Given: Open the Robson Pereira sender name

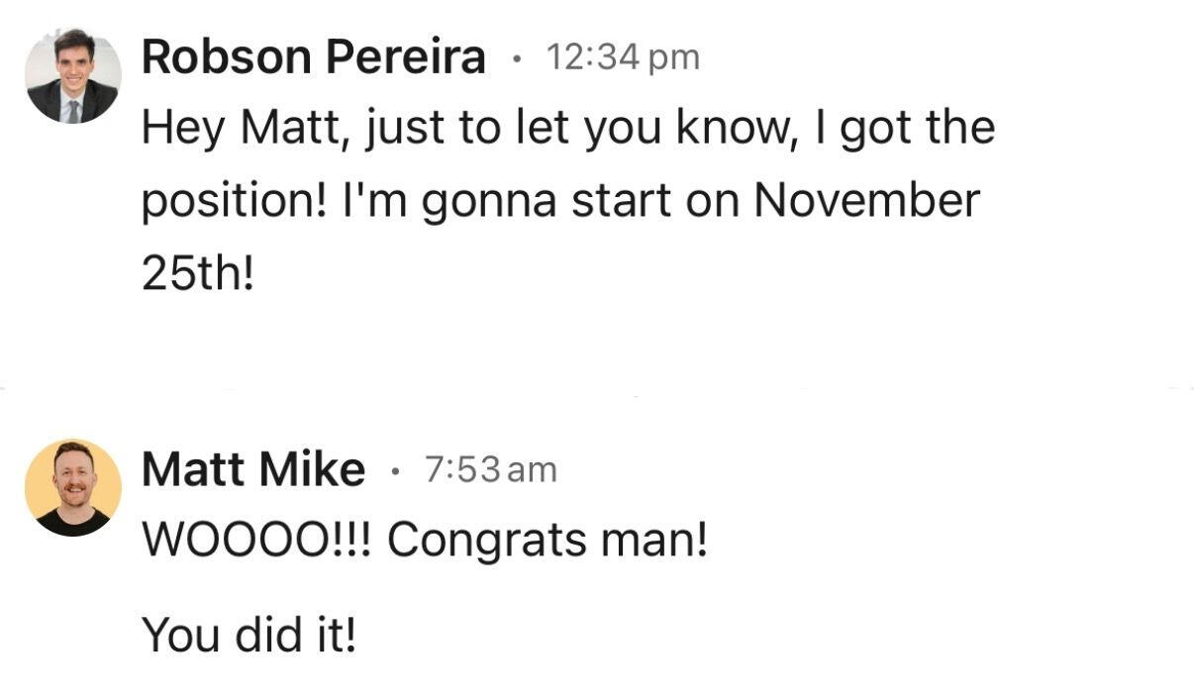Looking at the screenshot, I should [314, 57].
